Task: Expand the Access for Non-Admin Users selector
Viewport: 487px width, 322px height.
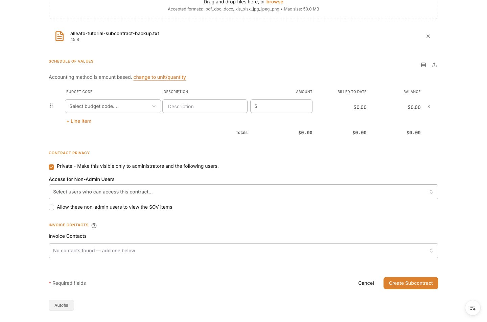Action: pos(243,192)
